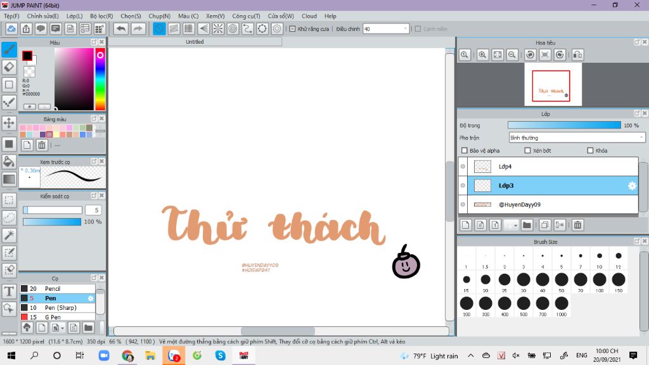Reset navigator zoom to 100%
This screenshot has height=365, width=649.
pos(465,54)
